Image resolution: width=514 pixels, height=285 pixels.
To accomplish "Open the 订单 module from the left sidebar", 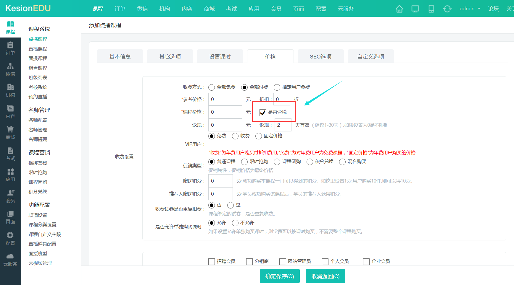I will (x=10, y=48).
